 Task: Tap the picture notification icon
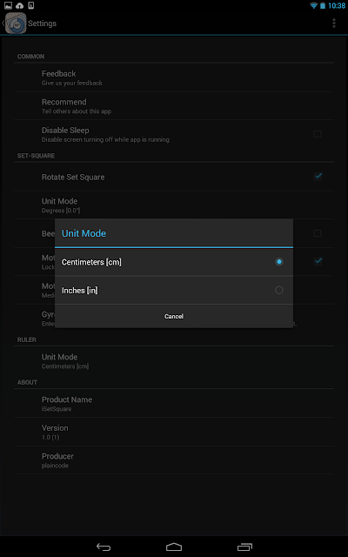[8, 5]
